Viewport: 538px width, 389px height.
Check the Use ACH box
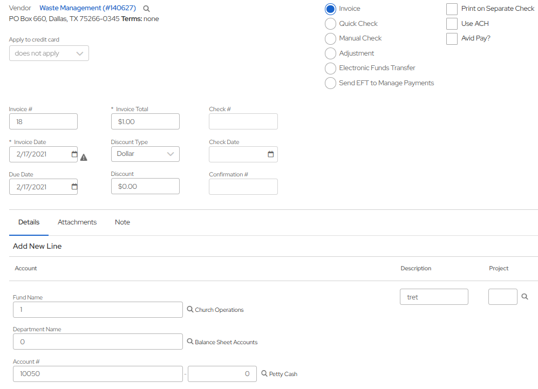452,24
